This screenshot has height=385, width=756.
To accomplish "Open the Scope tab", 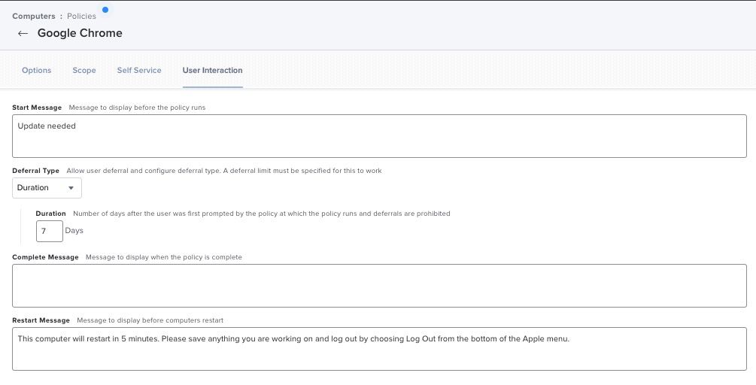I will click(x=84, y=71).
